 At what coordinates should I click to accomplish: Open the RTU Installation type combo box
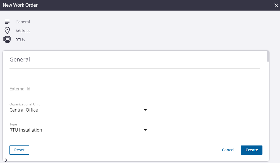(x=75, y=130)
